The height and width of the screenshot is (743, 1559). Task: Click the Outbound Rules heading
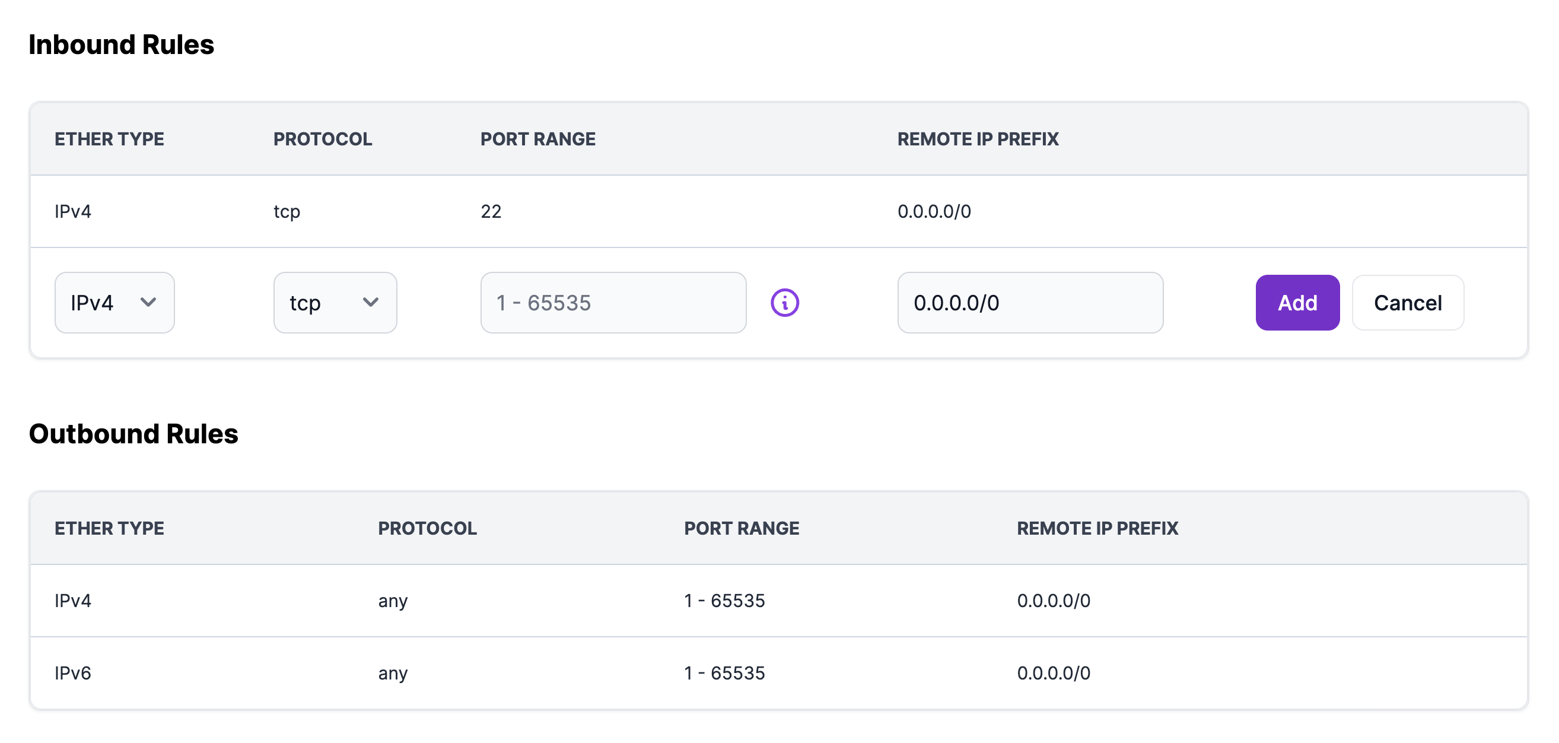(133, 434)
